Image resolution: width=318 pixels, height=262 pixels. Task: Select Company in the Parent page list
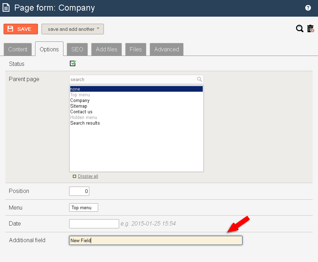(x=80, y=101)
